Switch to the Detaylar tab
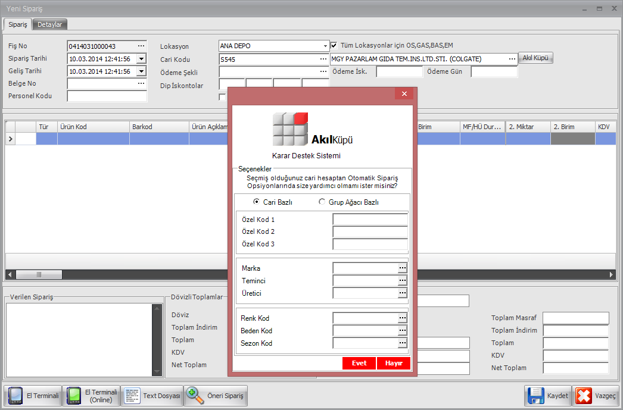The height and width of the screenshot is (410, 623). 49,24
